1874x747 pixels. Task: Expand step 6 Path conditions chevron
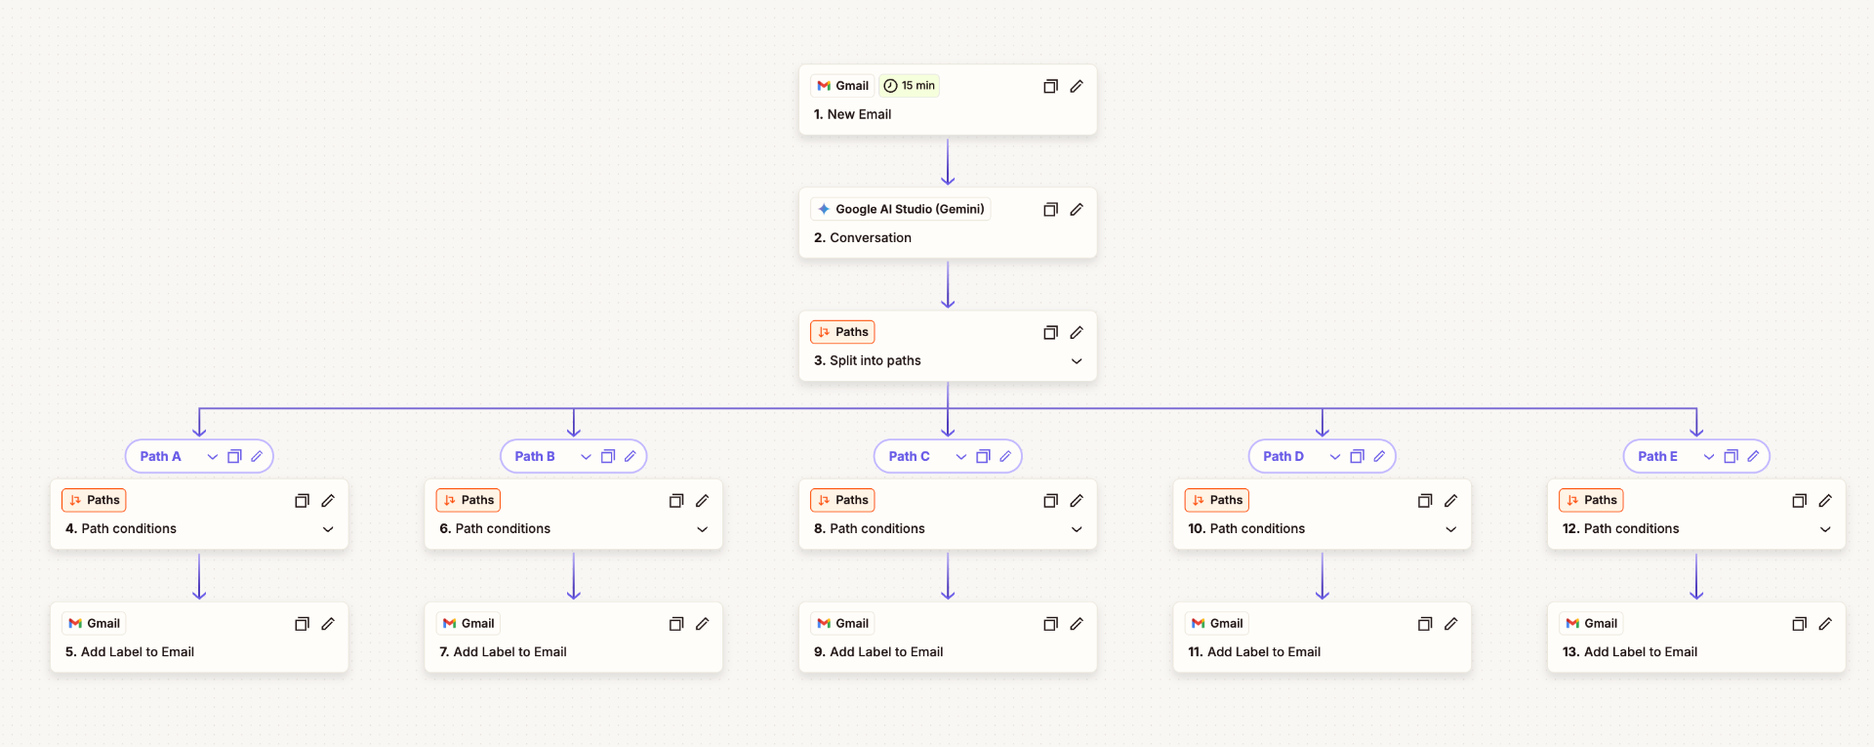[x=703, y=529]
